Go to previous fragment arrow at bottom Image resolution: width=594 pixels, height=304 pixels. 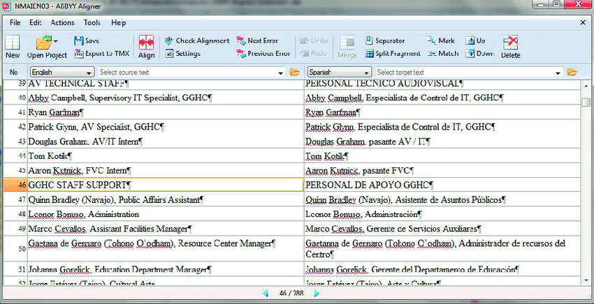tap(265, 294)
